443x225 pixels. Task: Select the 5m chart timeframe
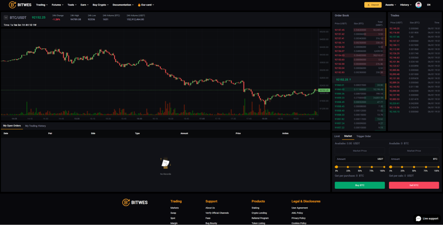pos(19,25)
